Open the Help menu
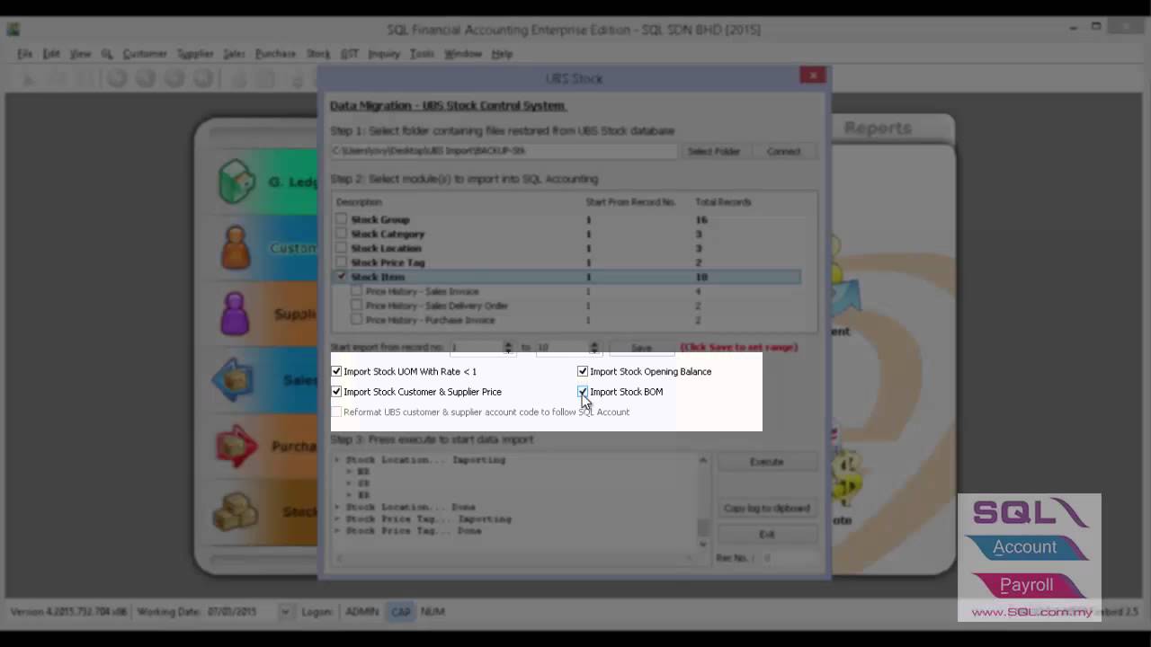This screenshot has width=1151, height=647. coord(502,54)
